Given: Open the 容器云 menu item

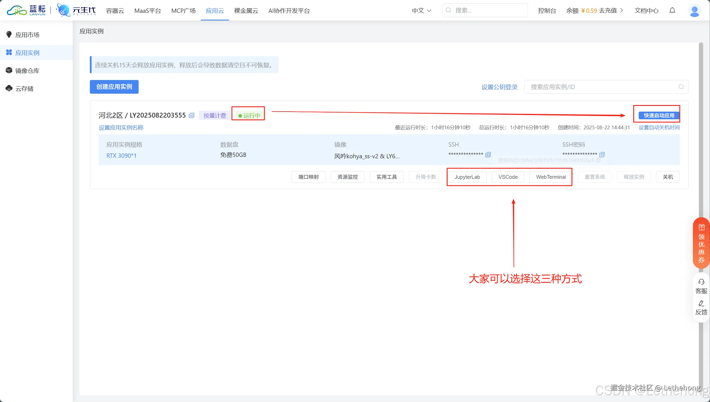Looking at the screenshot, I should point(115,11).
